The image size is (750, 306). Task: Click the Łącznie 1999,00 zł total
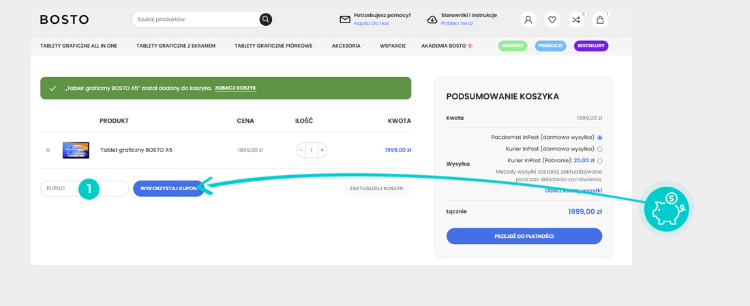tap(585, 211)
